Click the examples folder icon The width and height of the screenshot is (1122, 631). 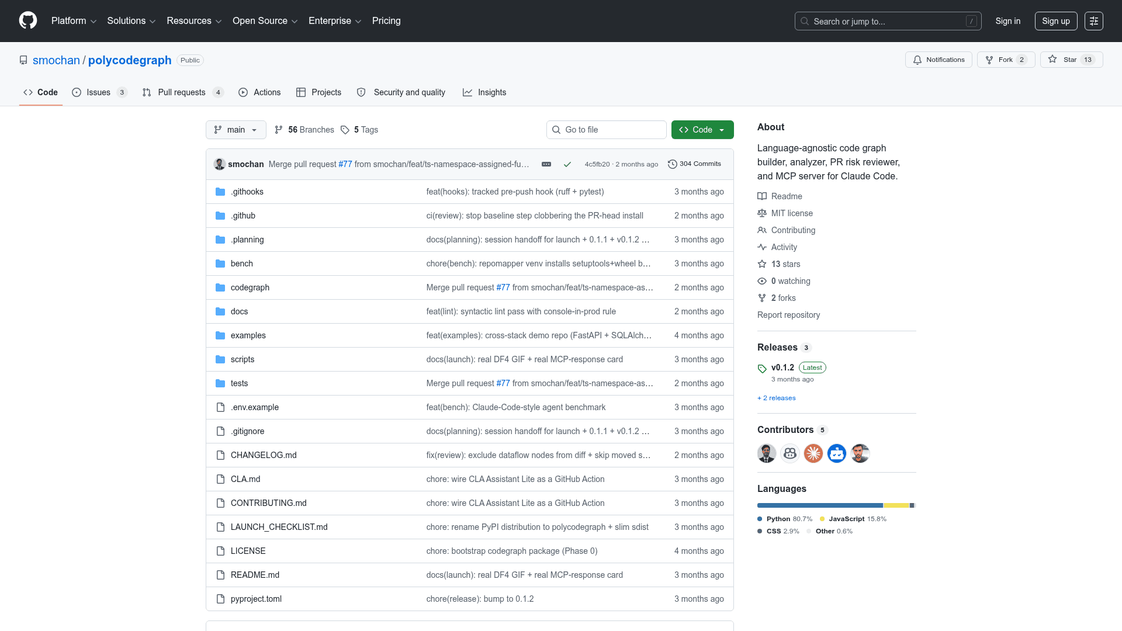220,335
